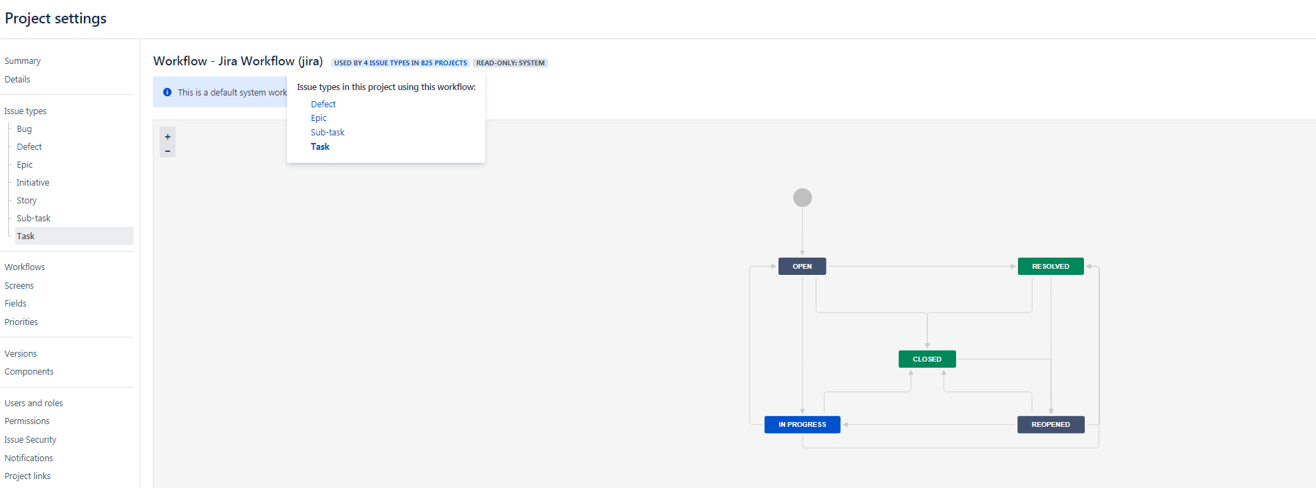Open Fields in the sidebar
The width and height of the screenshot is (1316, 488).
16,304
